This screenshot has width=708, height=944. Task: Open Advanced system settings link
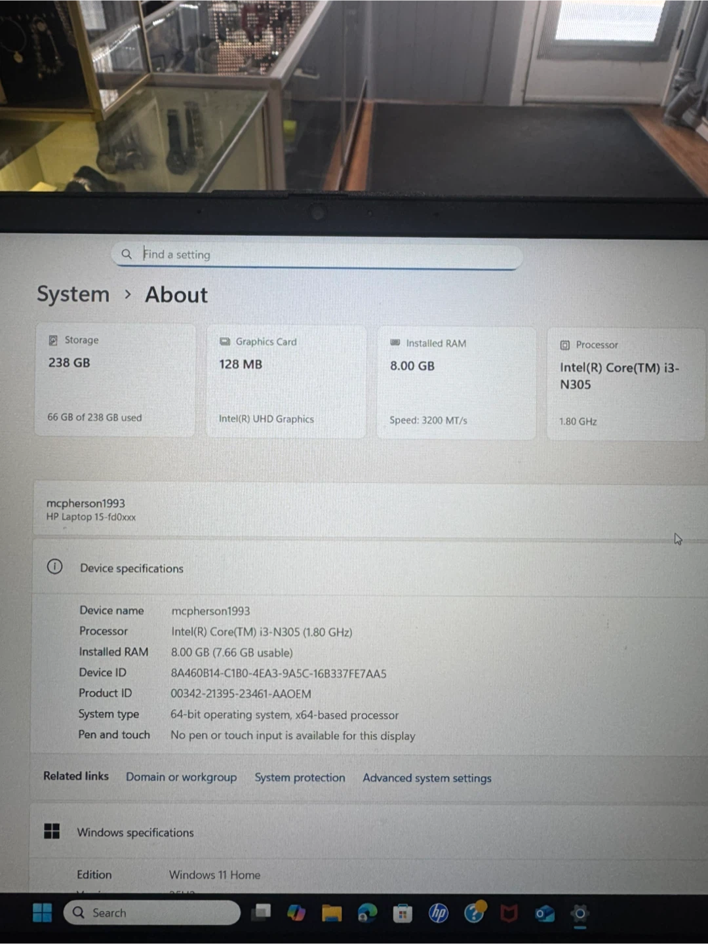click(x=427, y=778)
